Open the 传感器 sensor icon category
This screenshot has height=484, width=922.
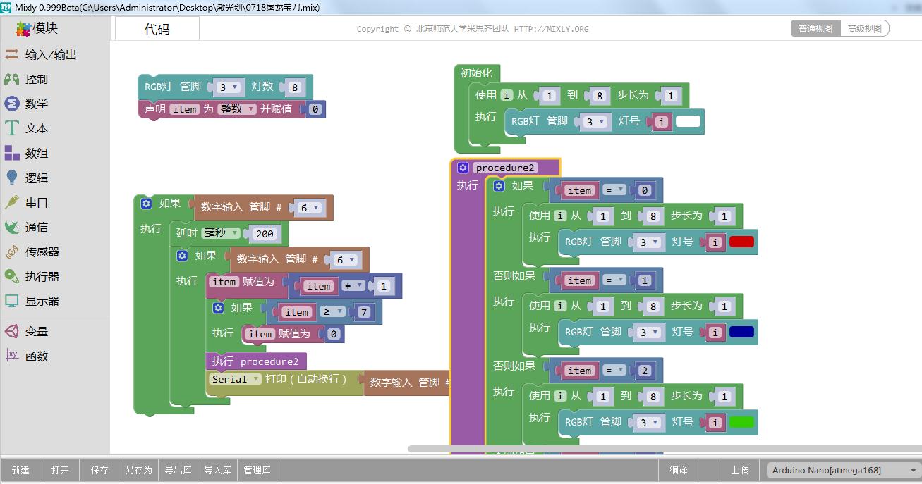pos(11,252)
